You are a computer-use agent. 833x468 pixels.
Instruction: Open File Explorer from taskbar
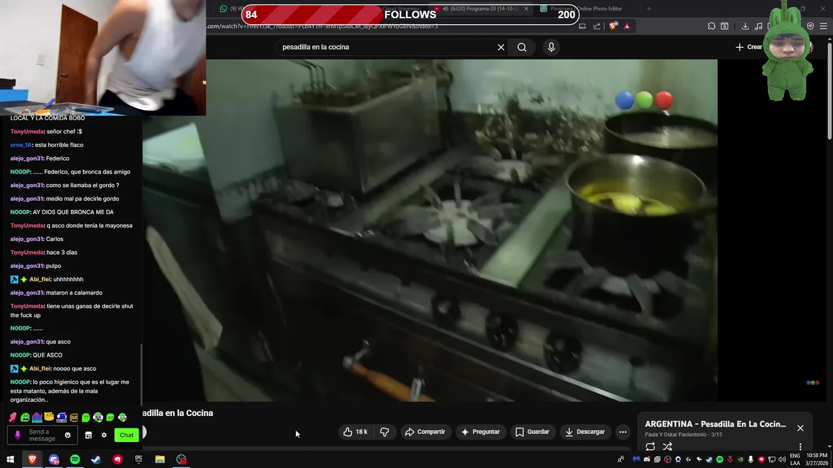160,460
